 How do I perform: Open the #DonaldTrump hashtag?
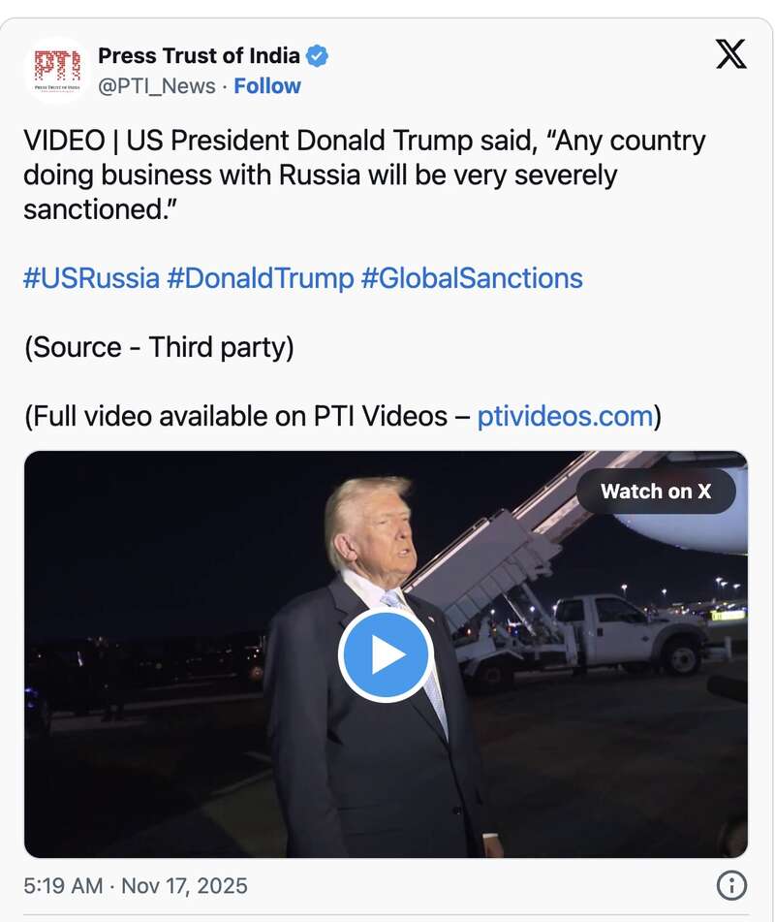click(x=261, y=279)
